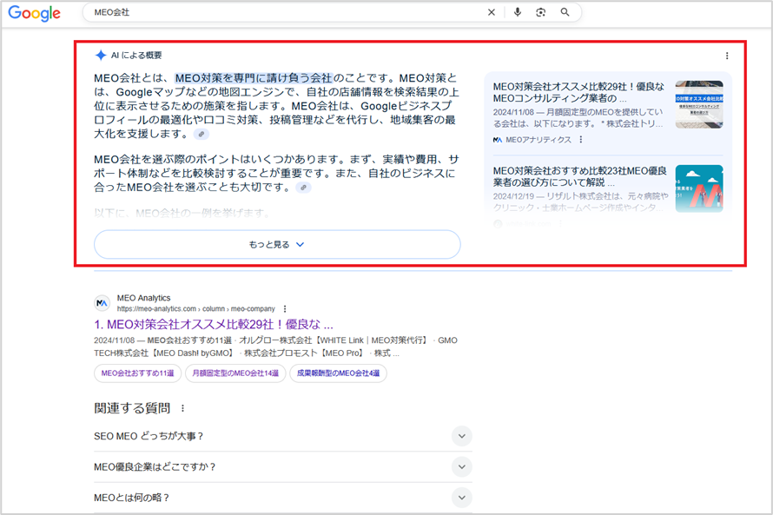Select sitelink chip 月額固定型のMEO会社14選

[235, 373]
